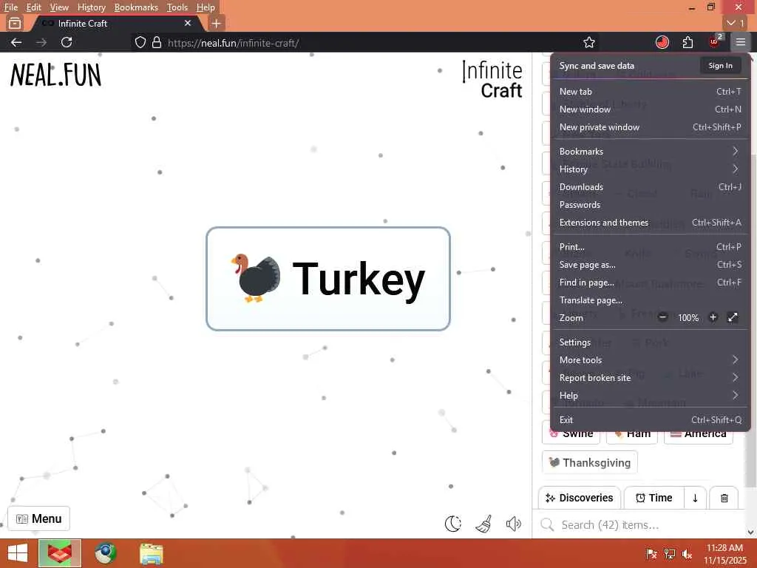Open the red app on the taskbar

(60, 553)
